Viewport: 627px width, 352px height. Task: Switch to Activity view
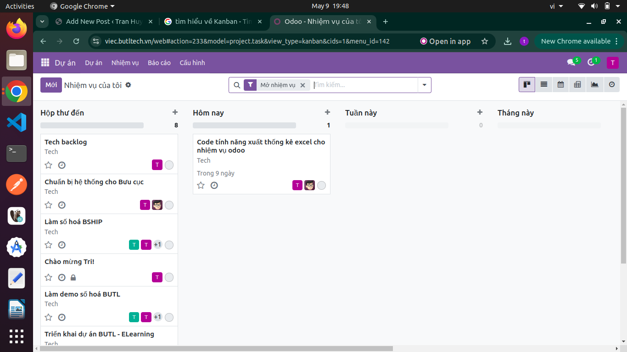click(611, 84)
